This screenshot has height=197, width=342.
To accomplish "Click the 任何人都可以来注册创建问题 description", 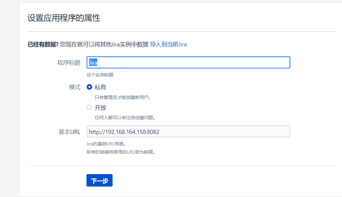I will coord(124,118).
